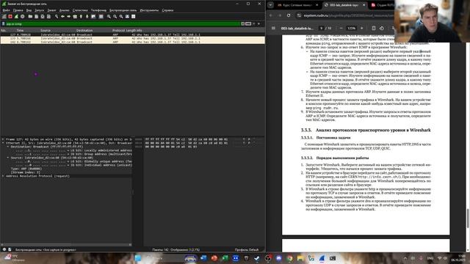This screenshot has width=470, height=264.
Task: Open Find a packet magnifier icon
Action: click(x=57, y=16)
